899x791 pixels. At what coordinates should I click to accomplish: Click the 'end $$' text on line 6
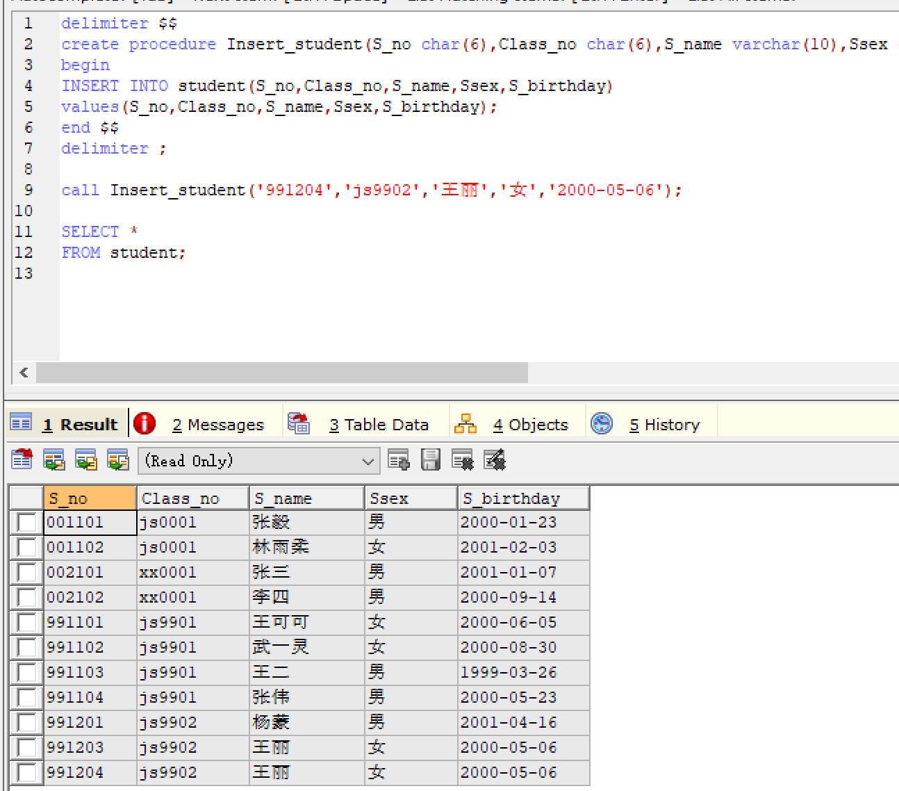coord(90,128)
